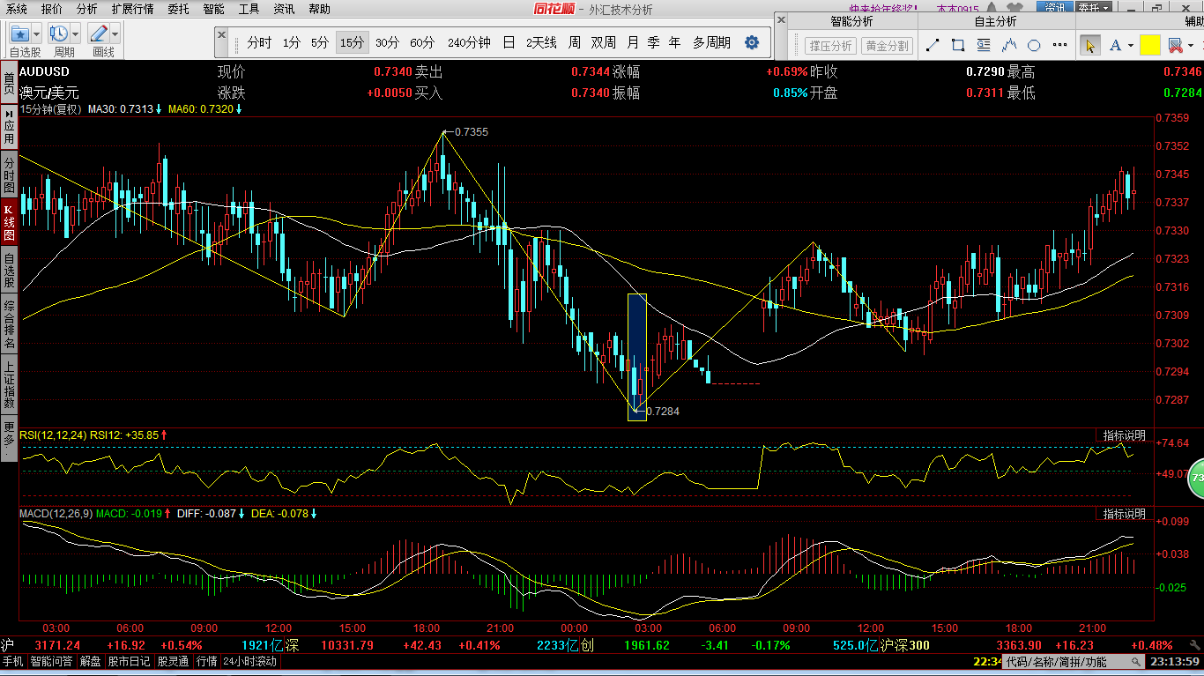Expand the delete drawing dropdown arrow
Screen dimensions: 1204x676
pos(1191,46)
